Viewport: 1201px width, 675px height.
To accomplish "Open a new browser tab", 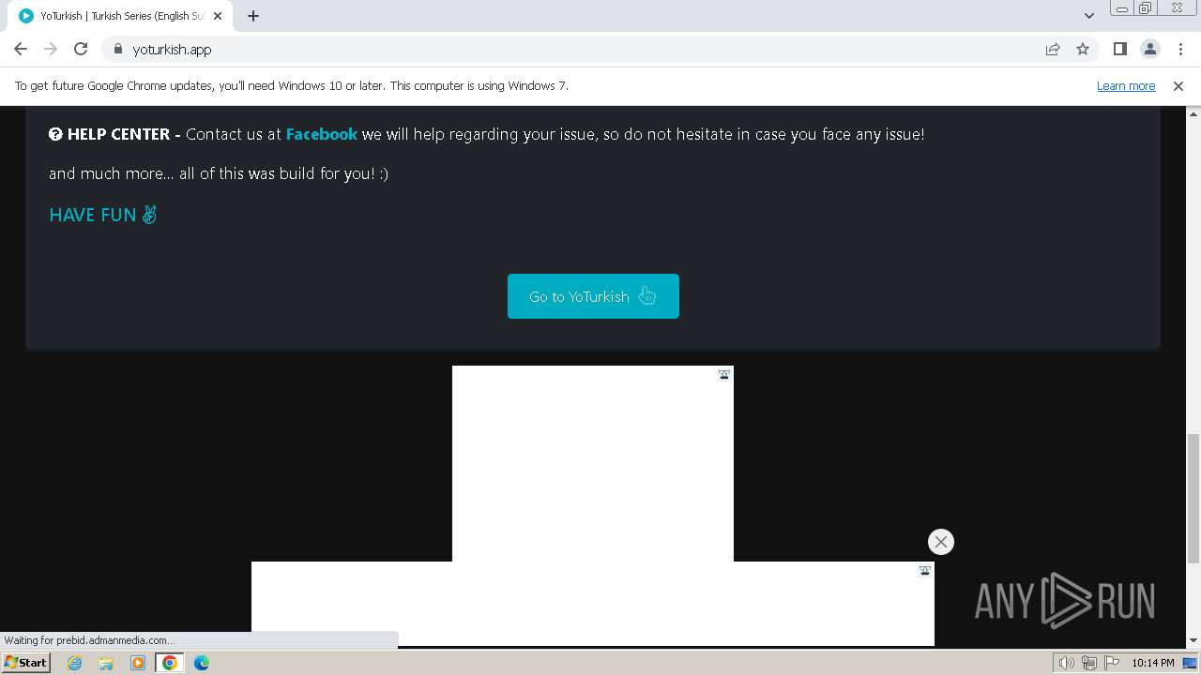I will point(253,16).
